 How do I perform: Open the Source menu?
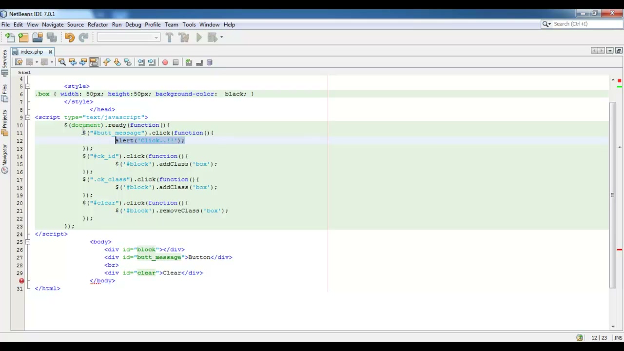point(76,24)
